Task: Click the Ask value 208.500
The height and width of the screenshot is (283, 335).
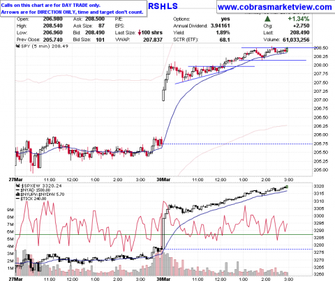Action: (95, 19)
